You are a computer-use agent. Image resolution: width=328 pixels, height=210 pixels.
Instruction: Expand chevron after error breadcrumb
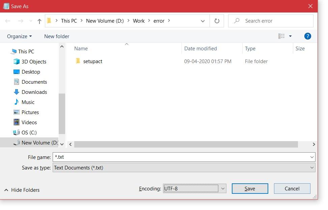click(169, 21)
